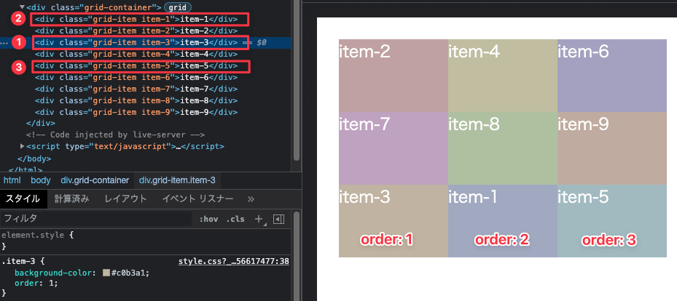The height and width of the screenshot is (301, 677).
Task: Switch to the イベント リスナー tab
Action: 197,199
